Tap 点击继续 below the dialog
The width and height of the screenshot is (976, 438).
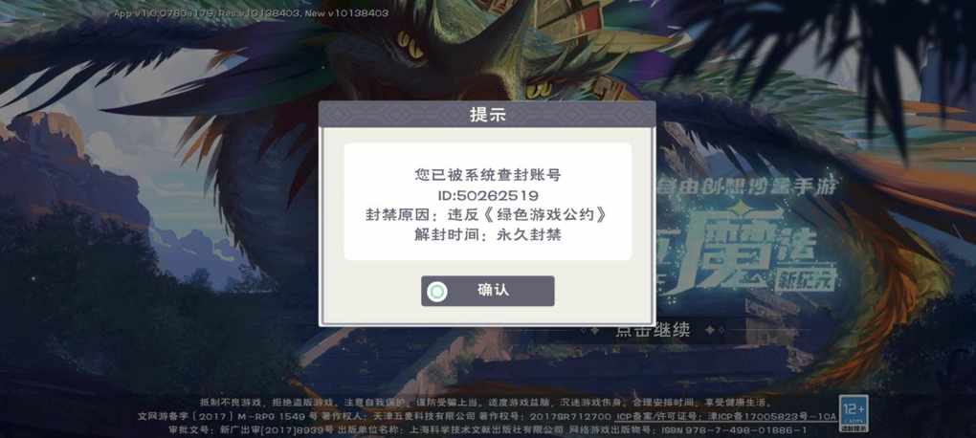653,330
